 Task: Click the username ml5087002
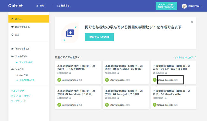(x=194, y=6)
